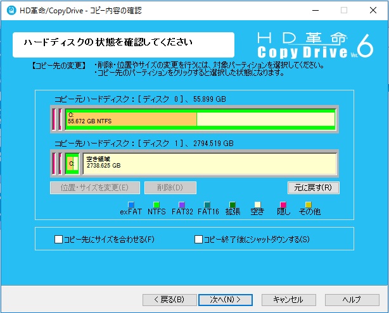
Task: Click the HD革命 app icon in title bar
Action: click(x=11, y=10)
